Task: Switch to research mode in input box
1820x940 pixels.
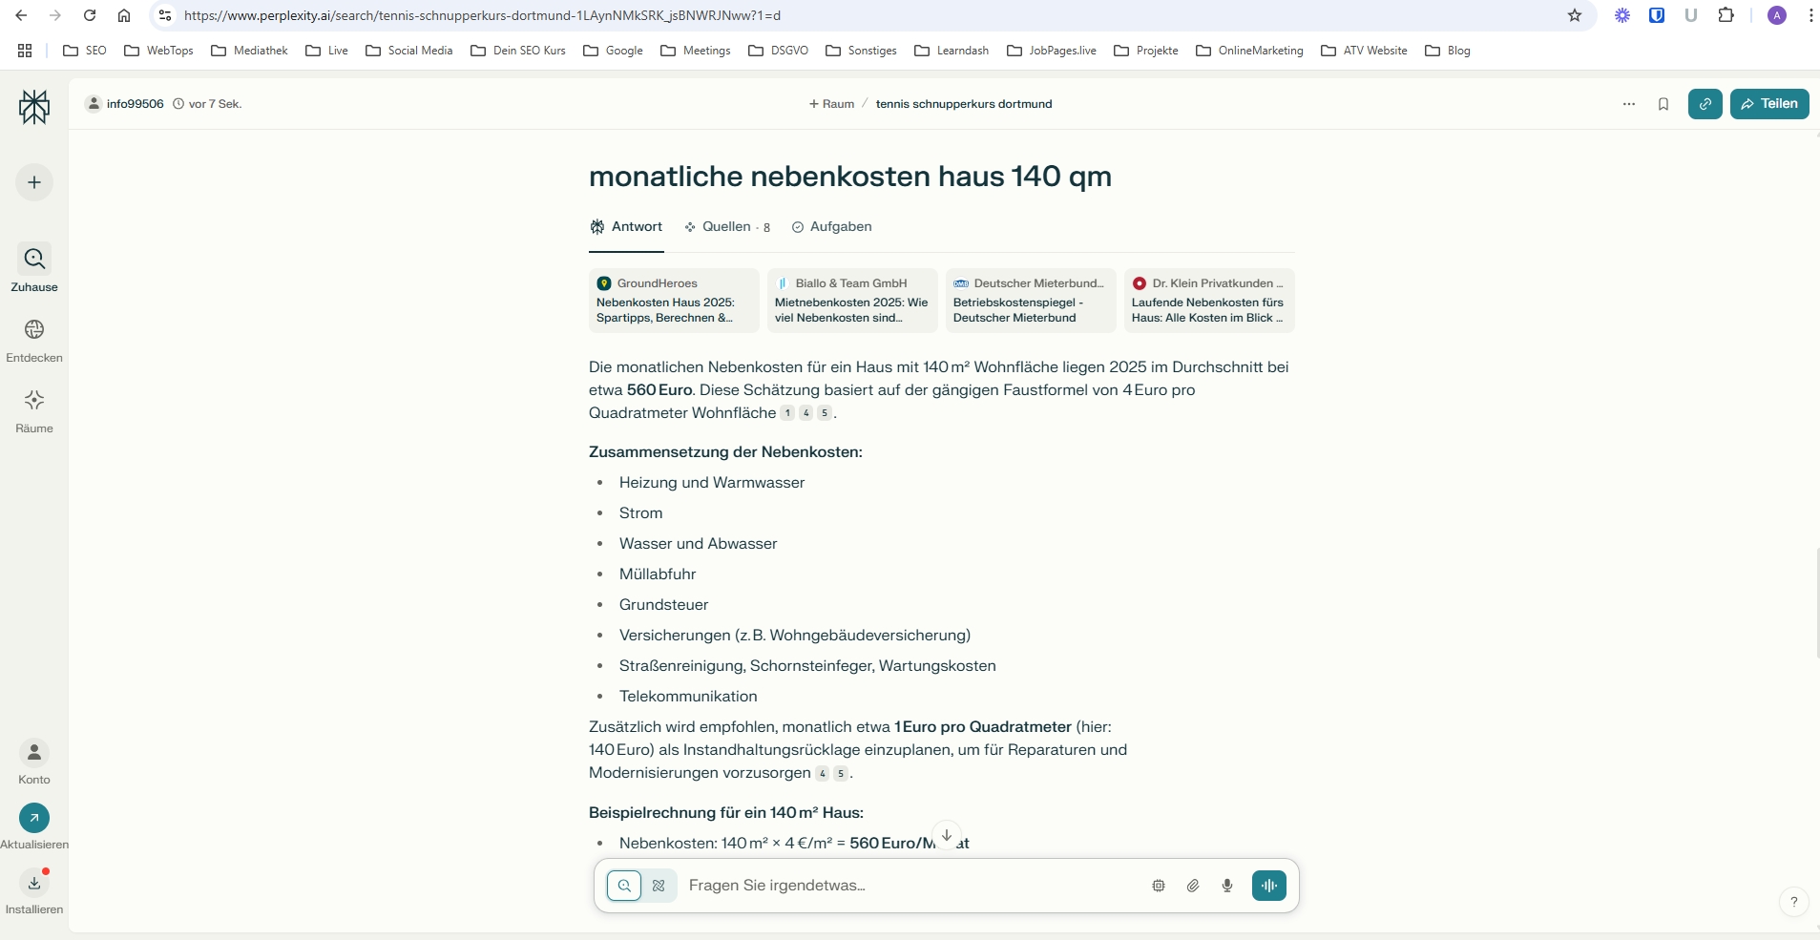Action: click(659, 886)
